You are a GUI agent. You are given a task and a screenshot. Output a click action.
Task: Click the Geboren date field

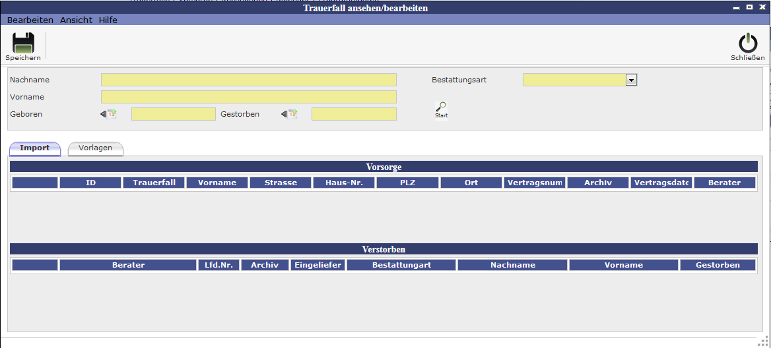click(x=173, y=114)
